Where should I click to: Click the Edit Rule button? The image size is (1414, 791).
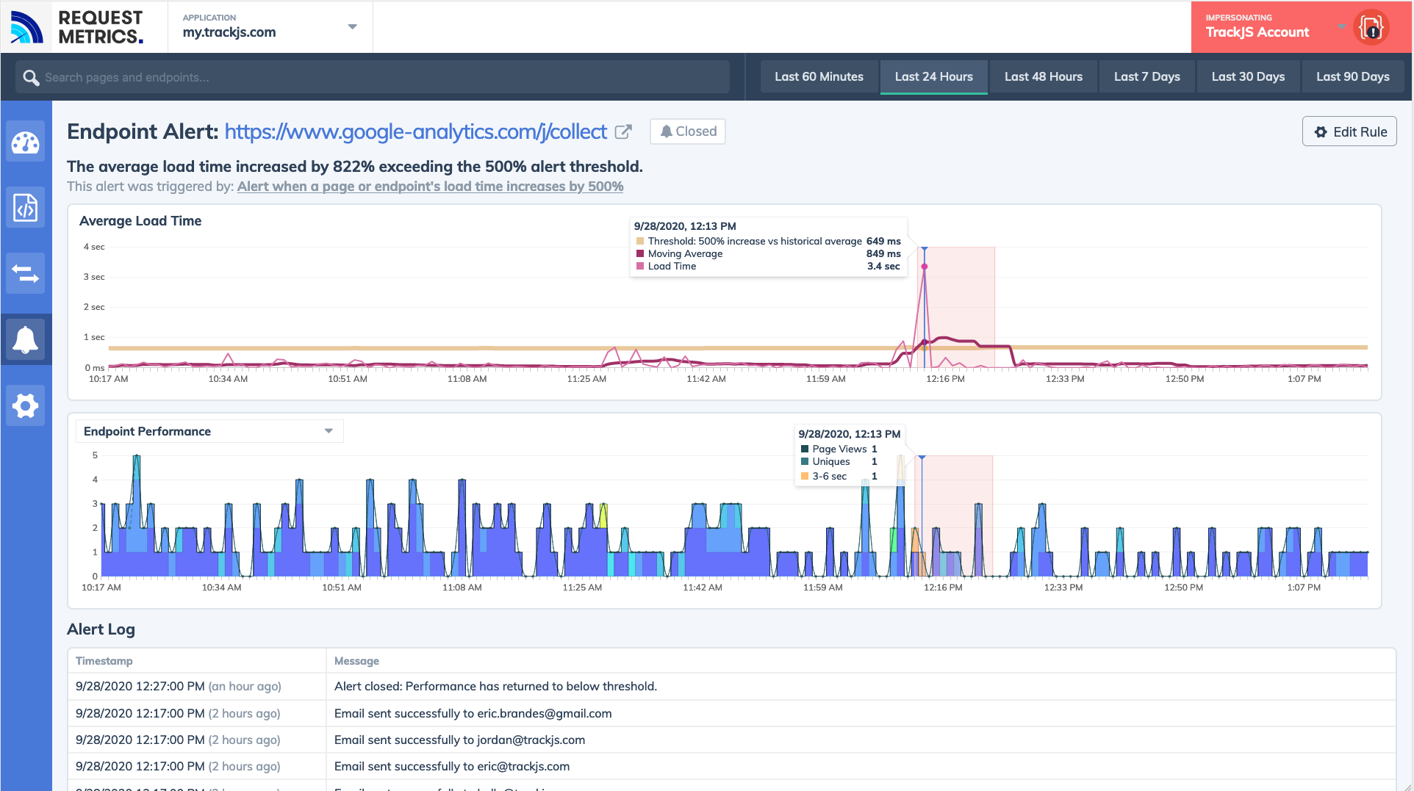(1349, 131)
